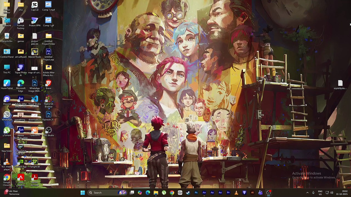The height and width of the screenshot is (197, 351).
Task: Open Microsoft Teams from the taskbar
Action: (260, 193)
